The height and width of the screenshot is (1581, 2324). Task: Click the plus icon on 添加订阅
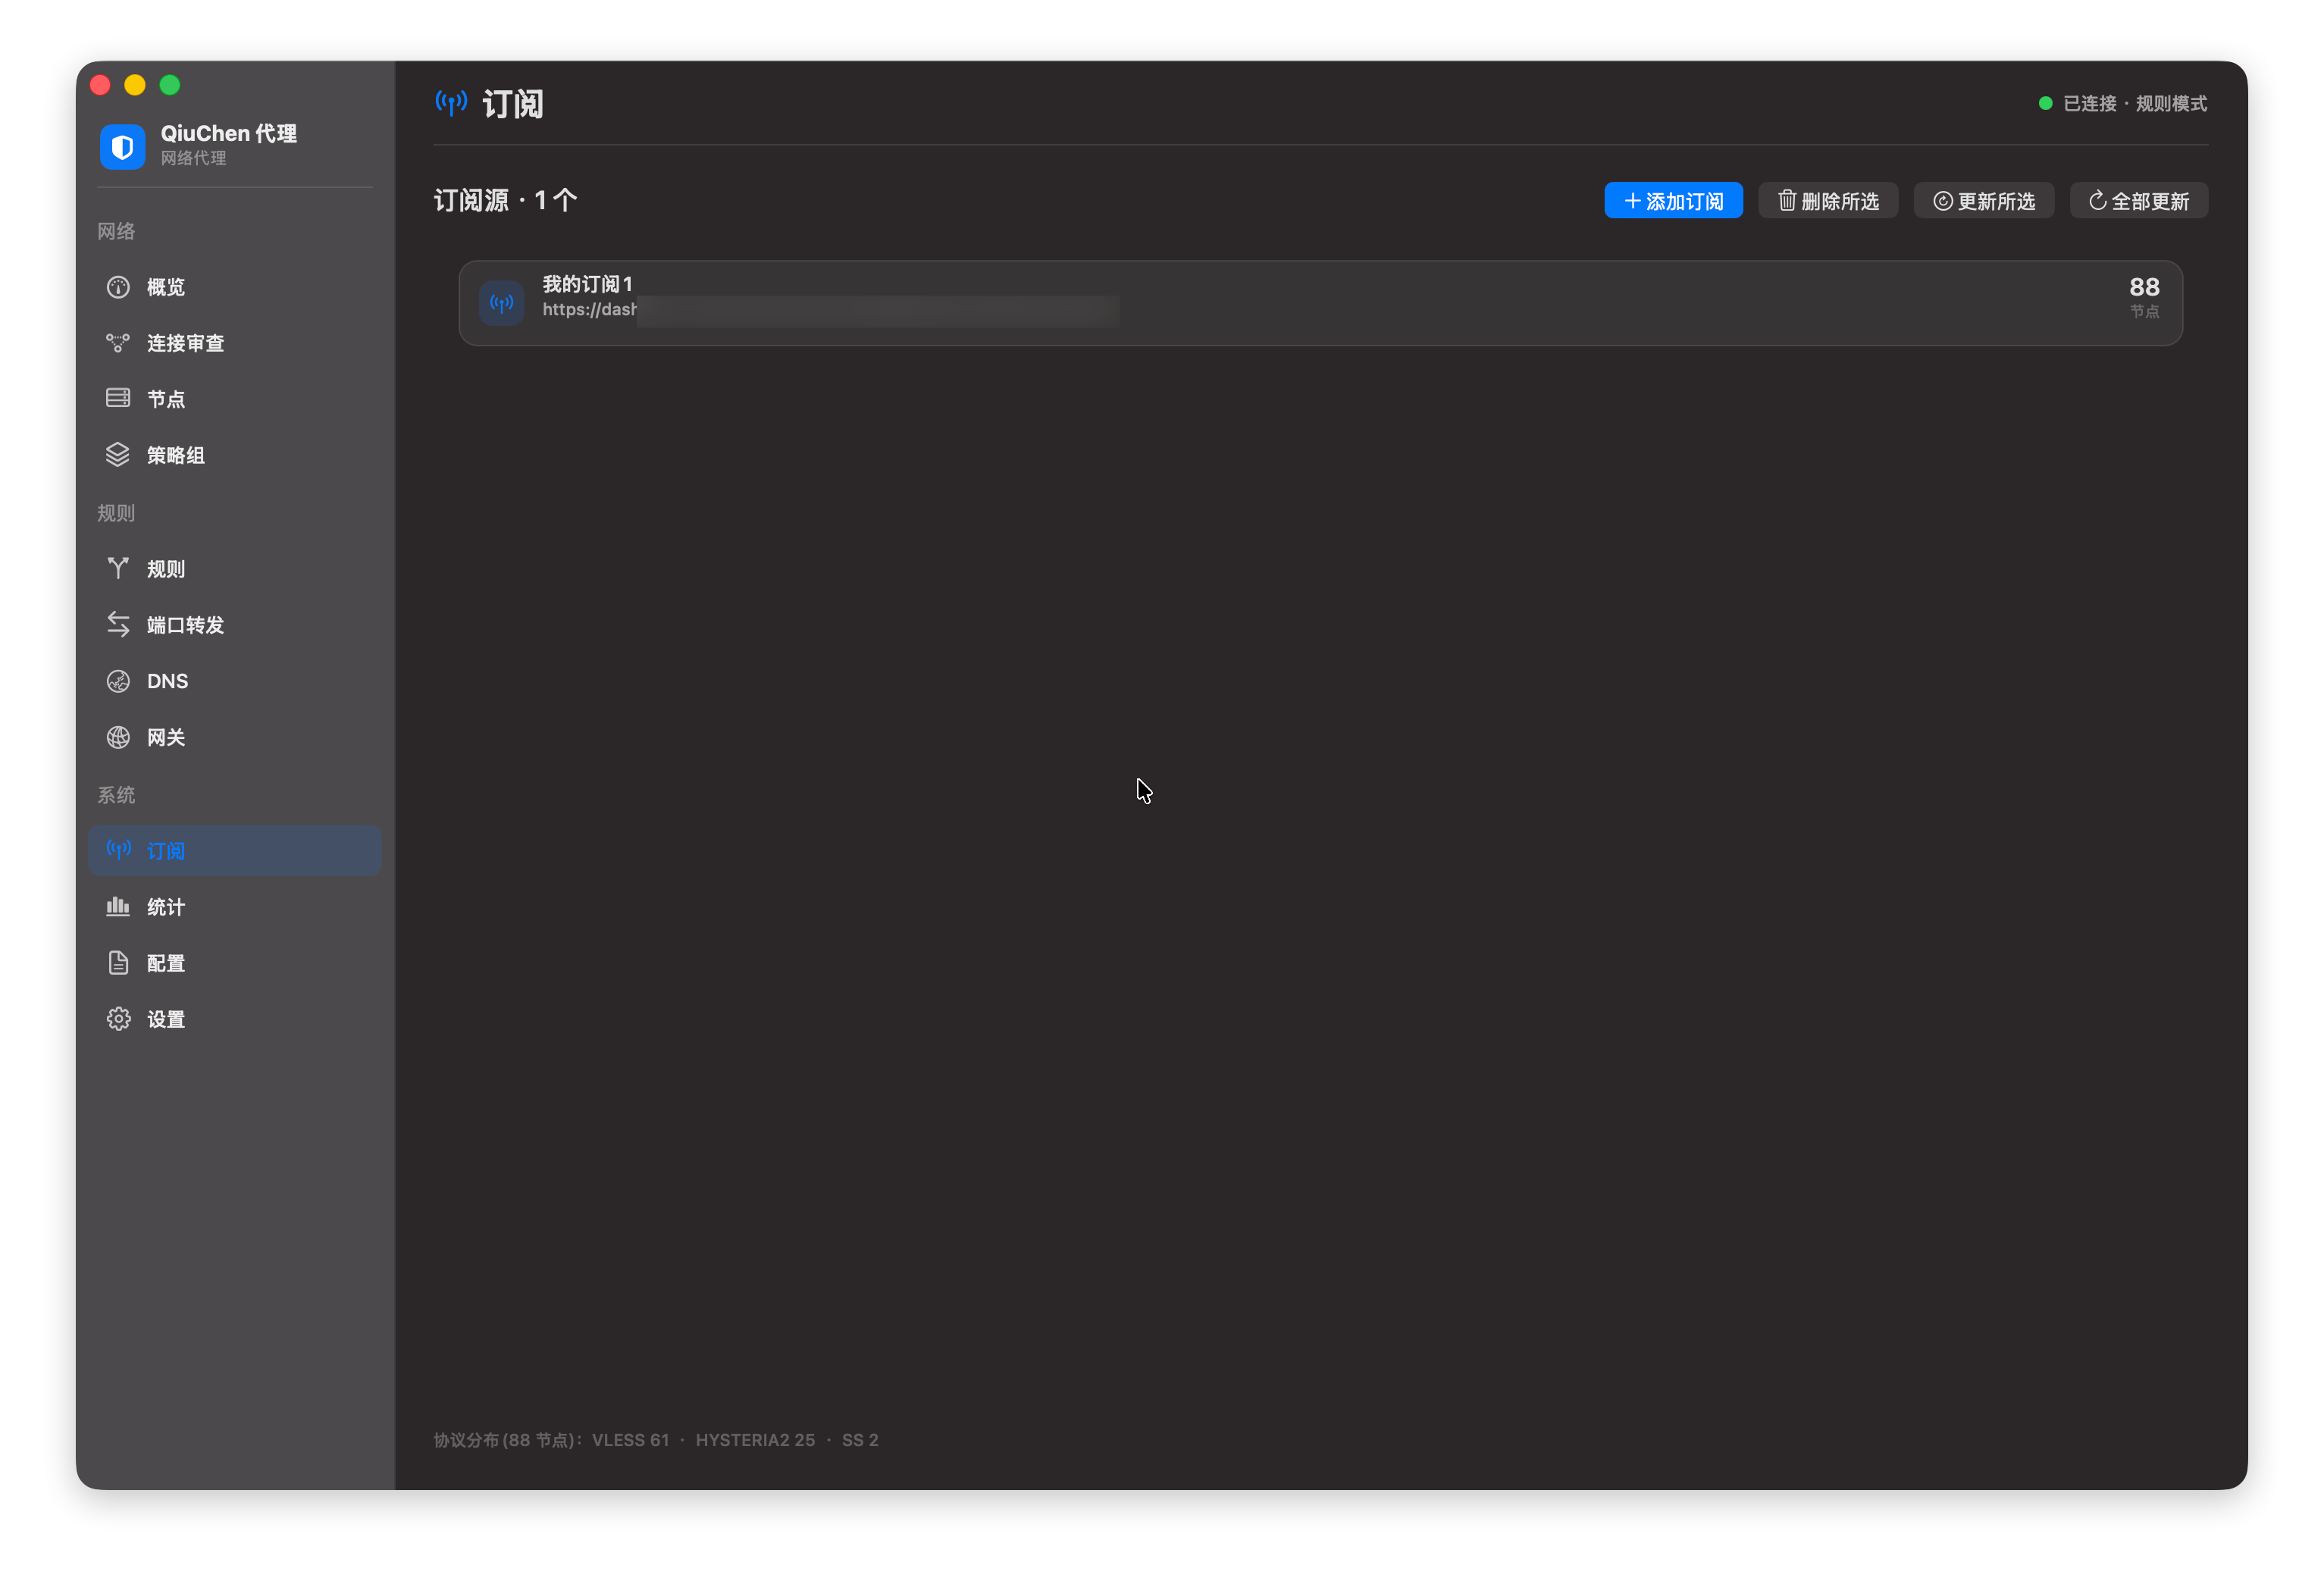(1633, 201)
